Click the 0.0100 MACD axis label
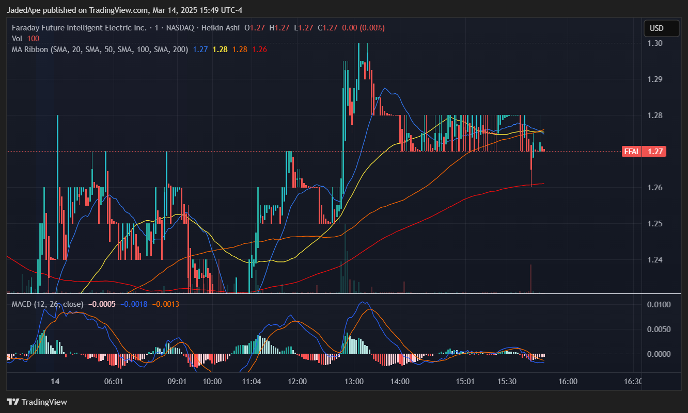The image size is (688, 413). tap(659, 305)
